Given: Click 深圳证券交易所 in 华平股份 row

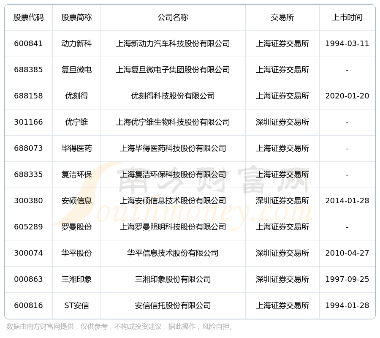Looking at the screenshot, I should [x=282, y=253].
